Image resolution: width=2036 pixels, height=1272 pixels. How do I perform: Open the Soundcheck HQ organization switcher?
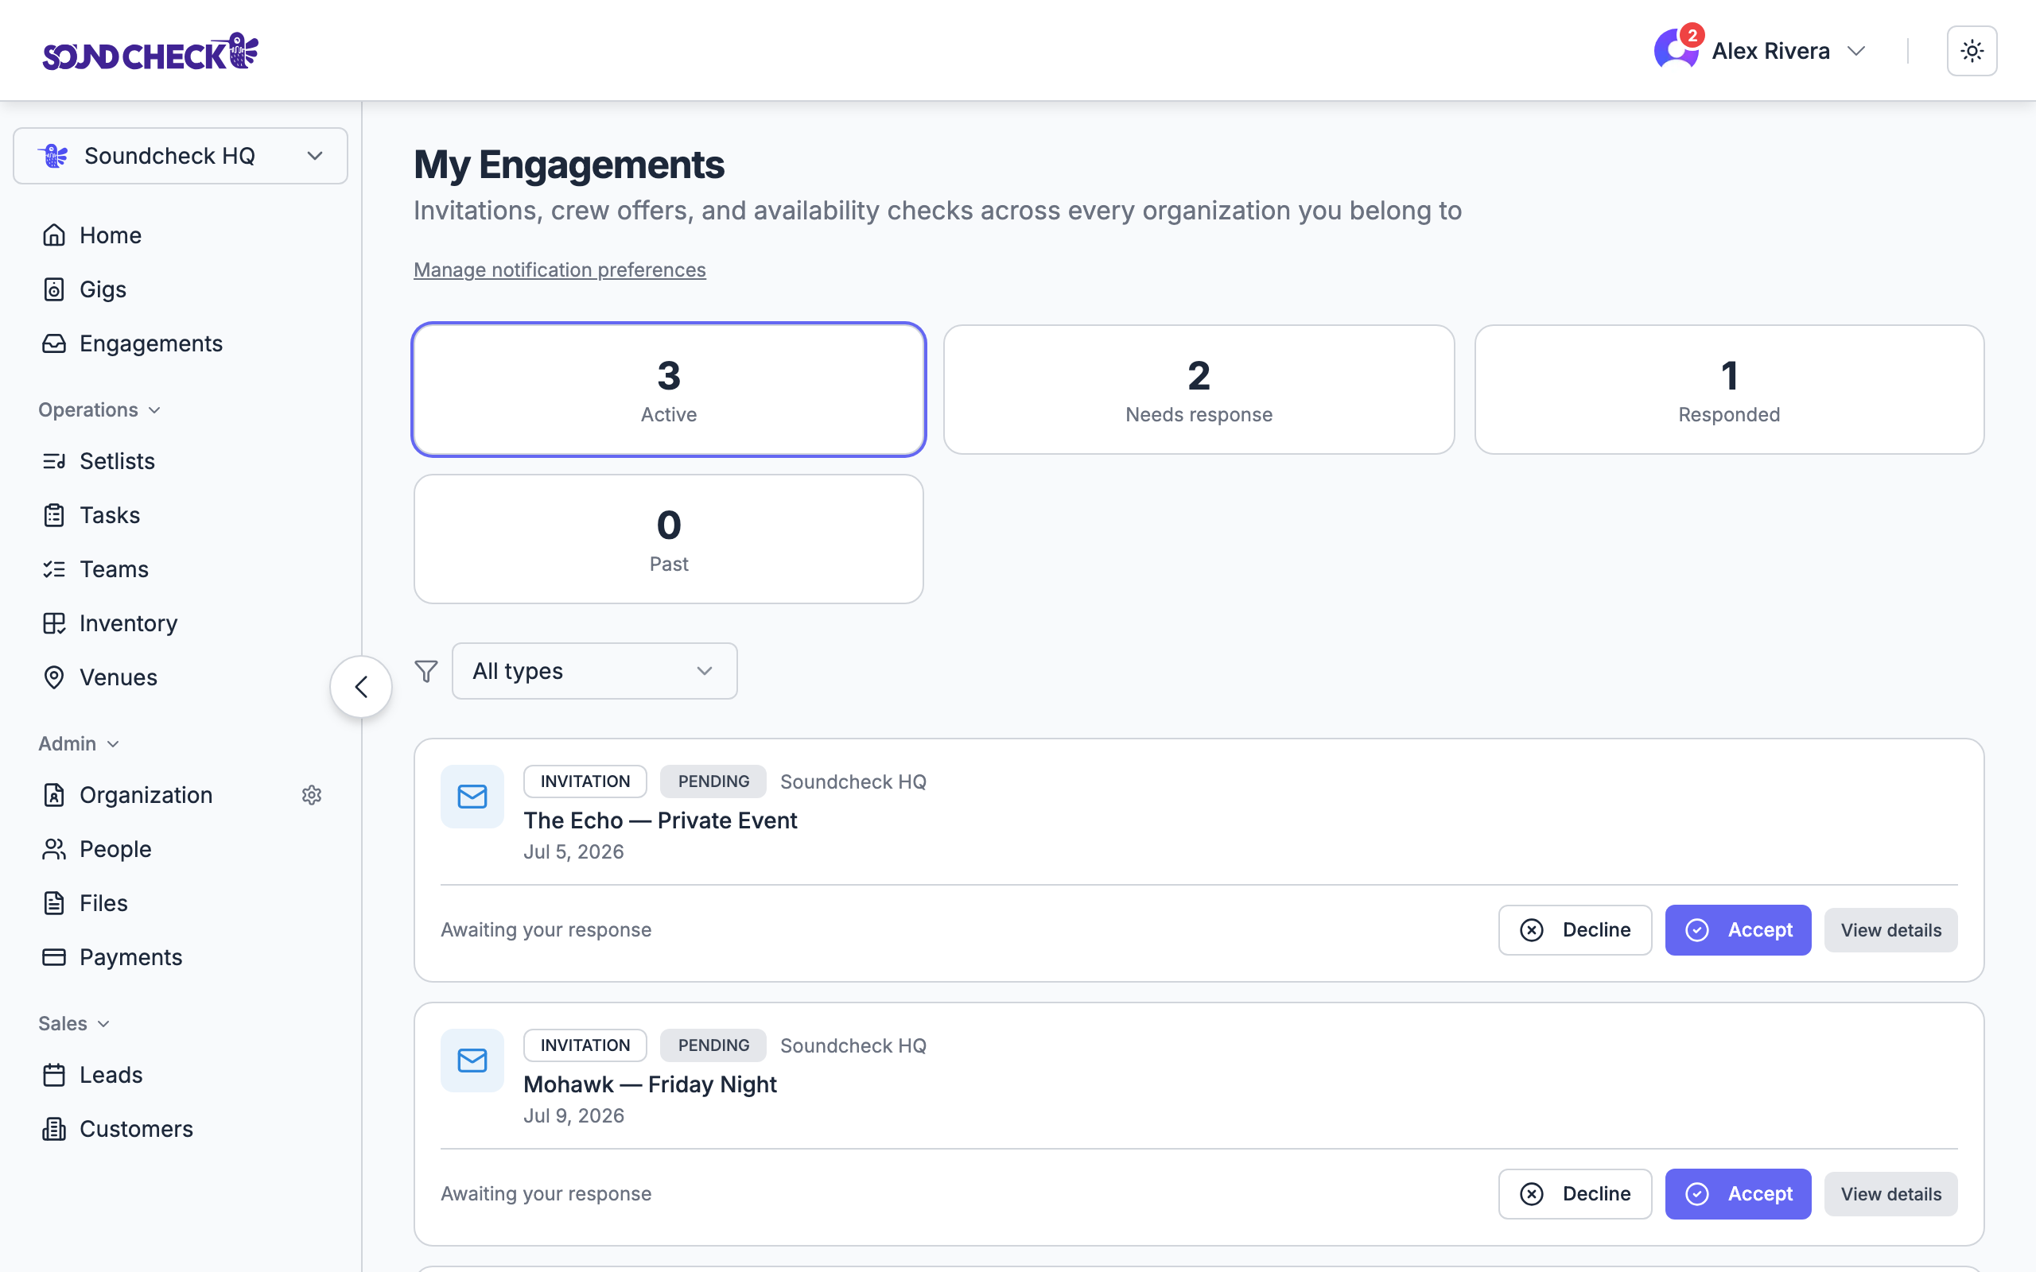180,156
